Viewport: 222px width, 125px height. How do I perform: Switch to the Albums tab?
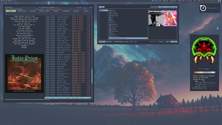pyautogui.click(x=56, y=11)
